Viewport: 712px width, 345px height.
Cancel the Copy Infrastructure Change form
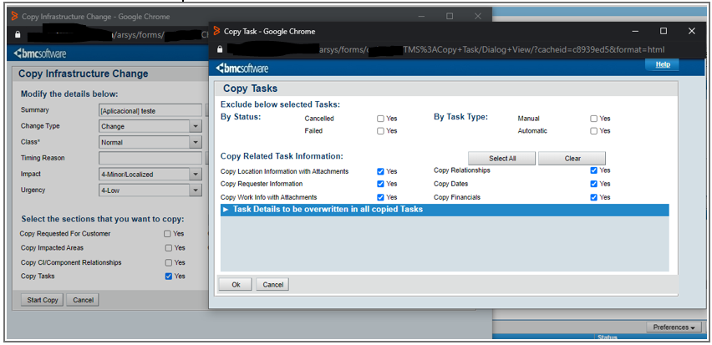point(83,300)
